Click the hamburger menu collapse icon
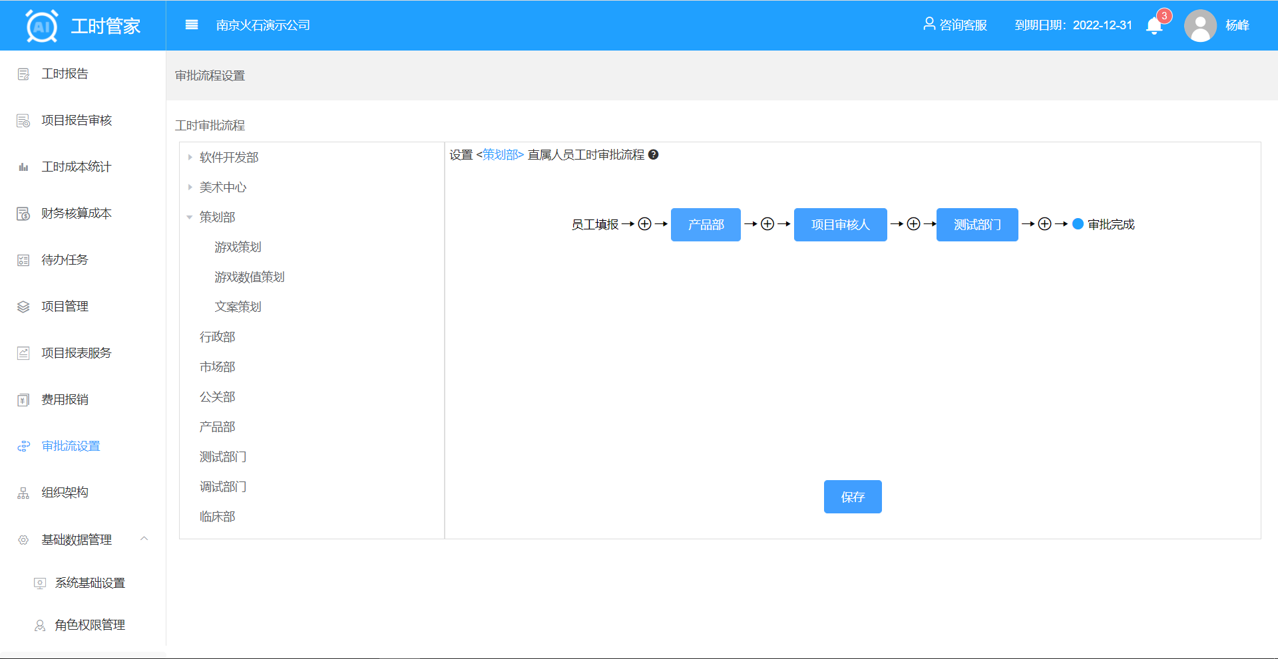The image size is (1278, 659). [192, 25]
